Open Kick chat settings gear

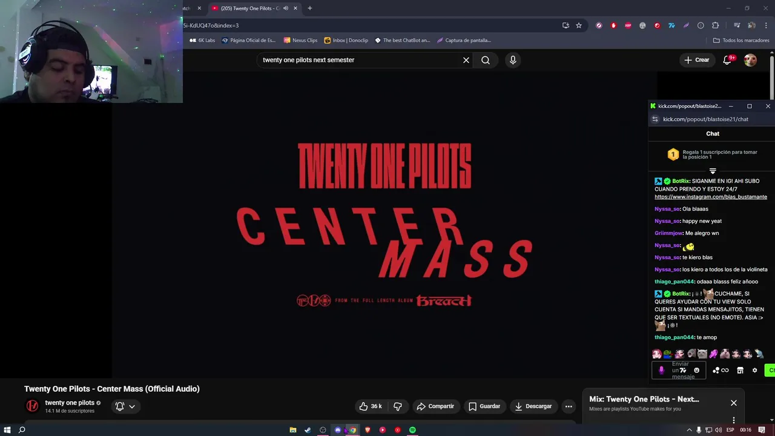[x=754, y=370]
